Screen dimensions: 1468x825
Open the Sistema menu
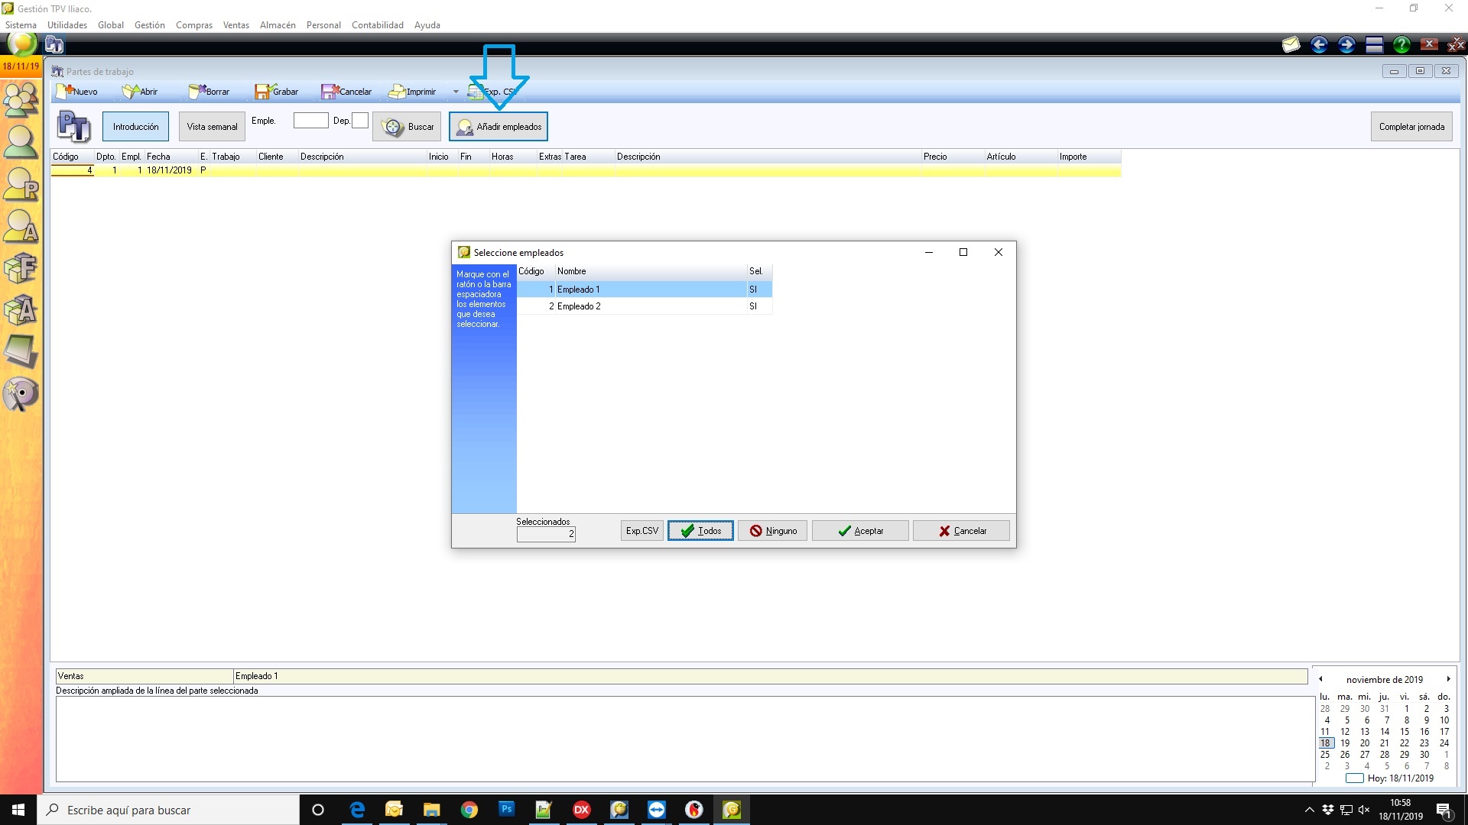click(21, 25)
